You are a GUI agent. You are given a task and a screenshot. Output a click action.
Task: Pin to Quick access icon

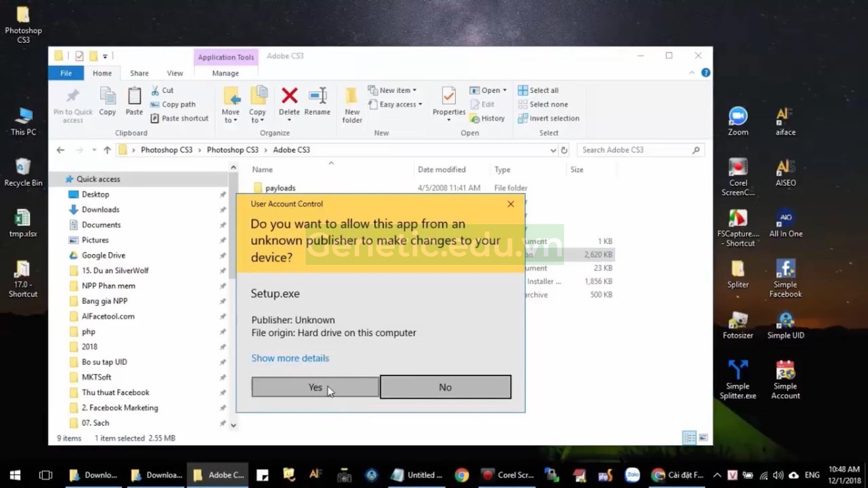point(73,97)
